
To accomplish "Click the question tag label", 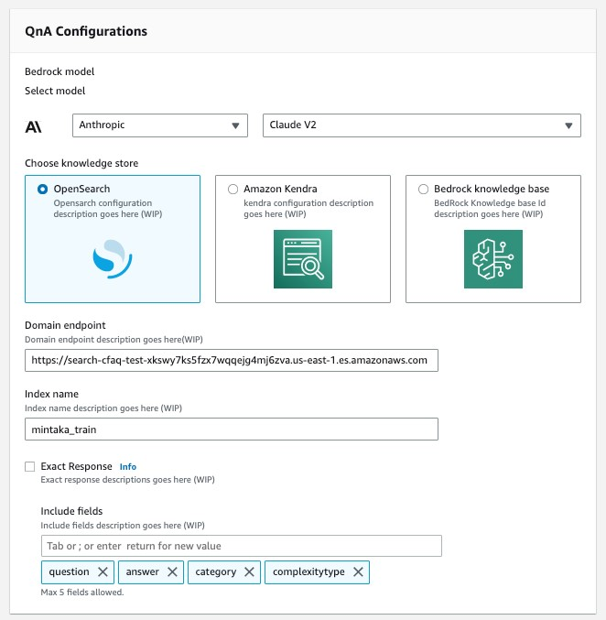I will point(70,572).
